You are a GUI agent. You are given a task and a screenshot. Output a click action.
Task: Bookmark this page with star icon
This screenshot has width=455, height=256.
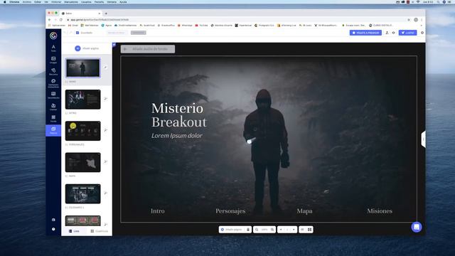point(409,20)
